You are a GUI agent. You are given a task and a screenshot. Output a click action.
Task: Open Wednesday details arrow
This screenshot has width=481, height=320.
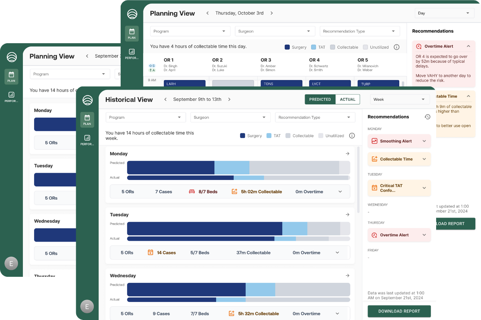(348, 276)
